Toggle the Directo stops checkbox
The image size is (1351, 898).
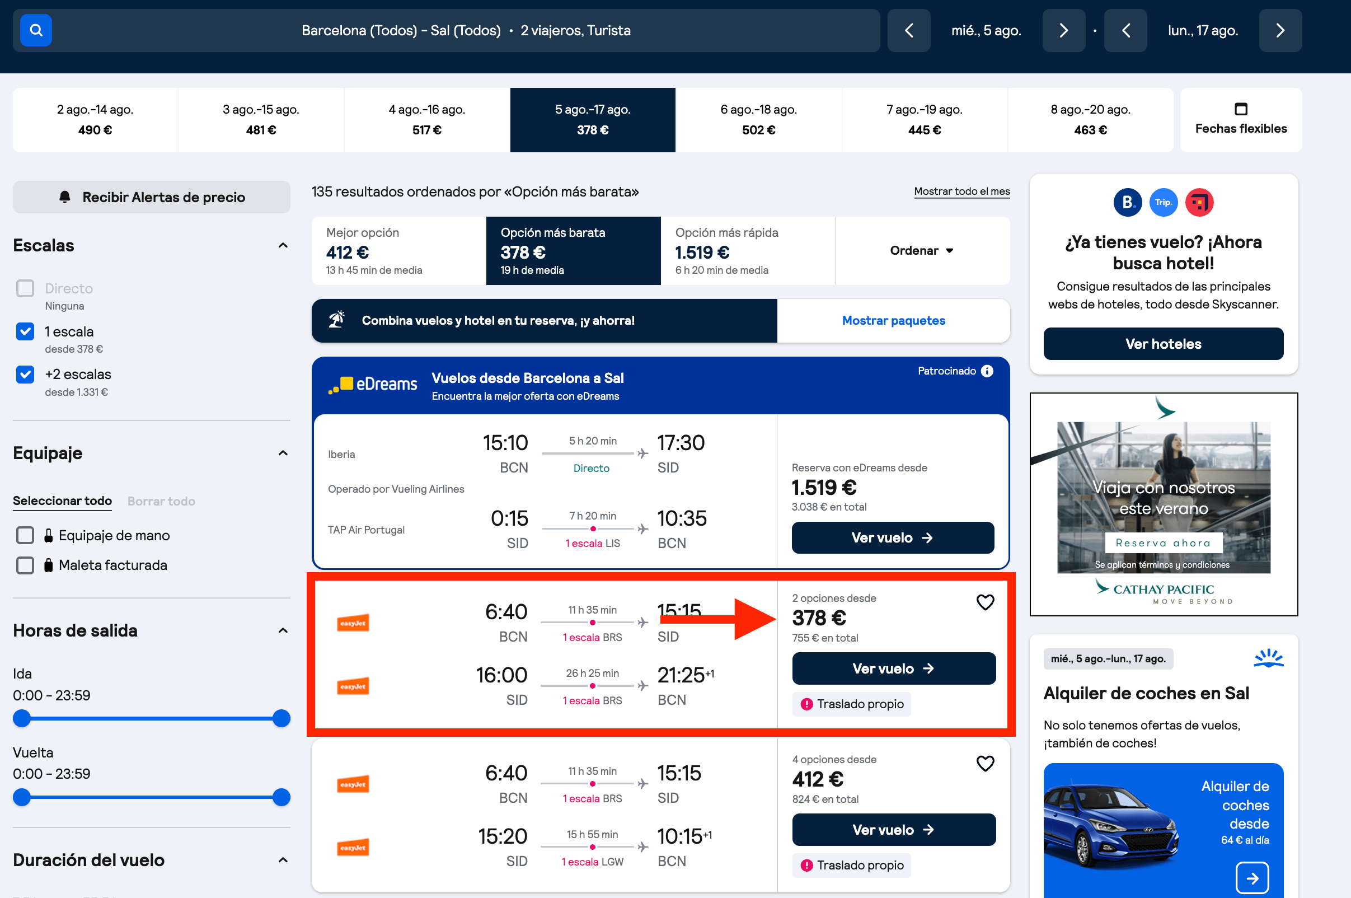coord(25,288)
